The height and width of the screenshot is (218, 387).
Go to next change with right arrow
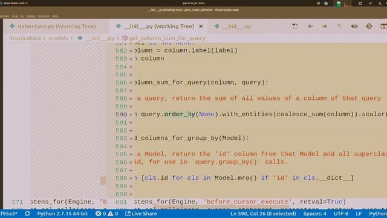[x=324, y=26]
